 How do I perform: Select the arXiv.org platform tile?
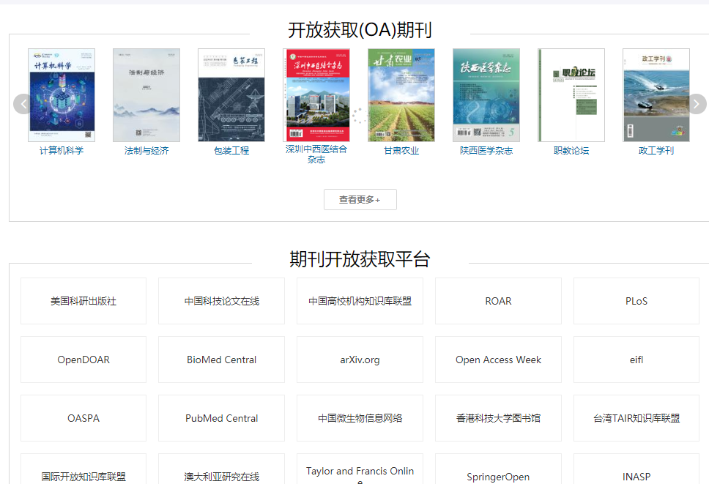[x=360, y=360]
